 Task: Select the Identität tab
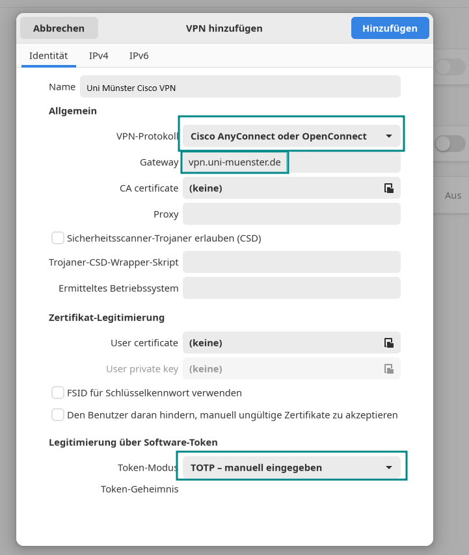[x=49, y=56]
